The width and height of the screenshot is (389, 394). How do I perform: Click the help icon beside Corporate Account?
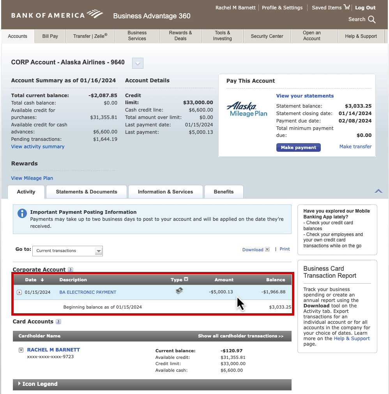[71, 270]
